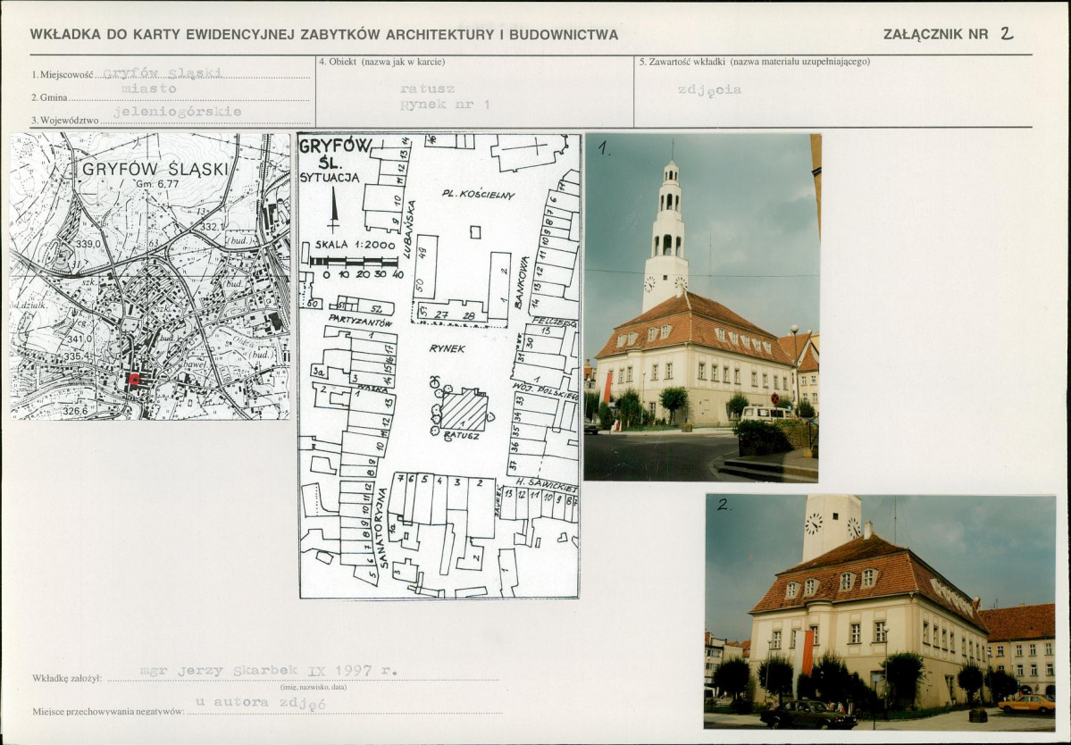Screen dimensions: 1071x745
Task: Click the north arrow on the situation plan
Action: [334, 212]
